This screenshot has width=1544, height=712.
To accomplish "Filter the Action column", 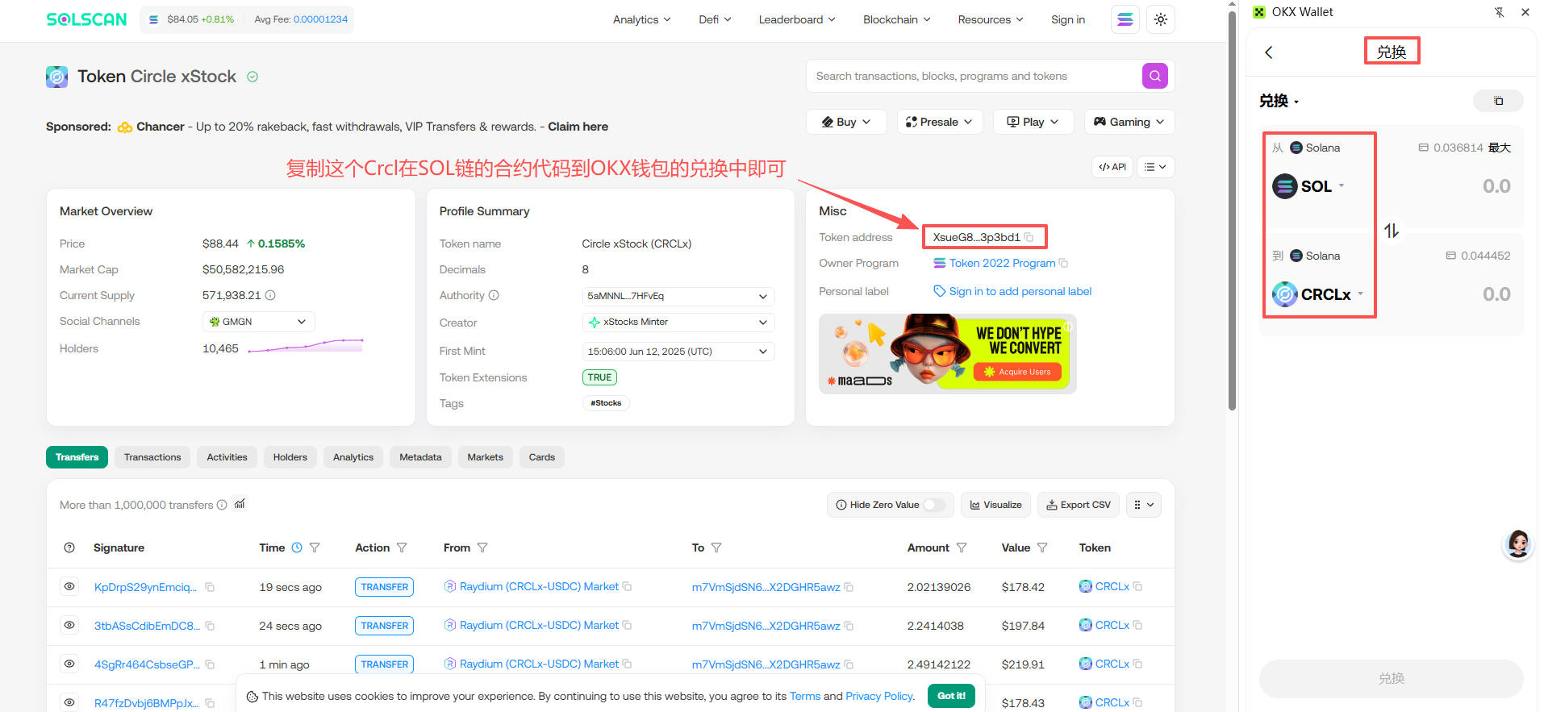I will click(402, 548).
